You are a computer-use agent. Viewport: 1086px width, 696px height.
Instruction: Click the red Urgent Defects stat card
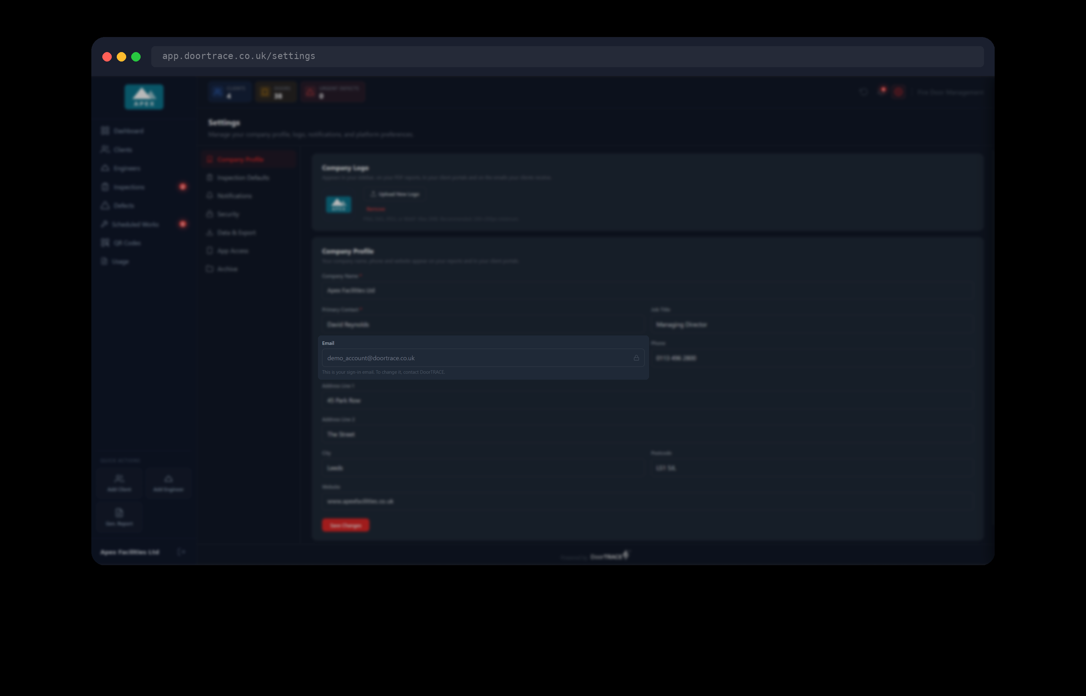click(x=333, y=92)
